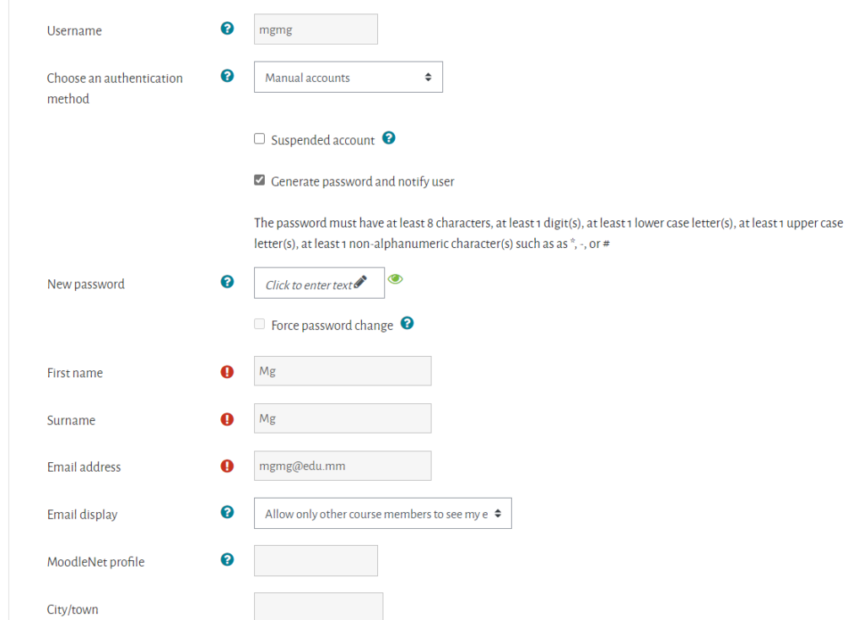Open Suspended account help icon

[389, 137]
